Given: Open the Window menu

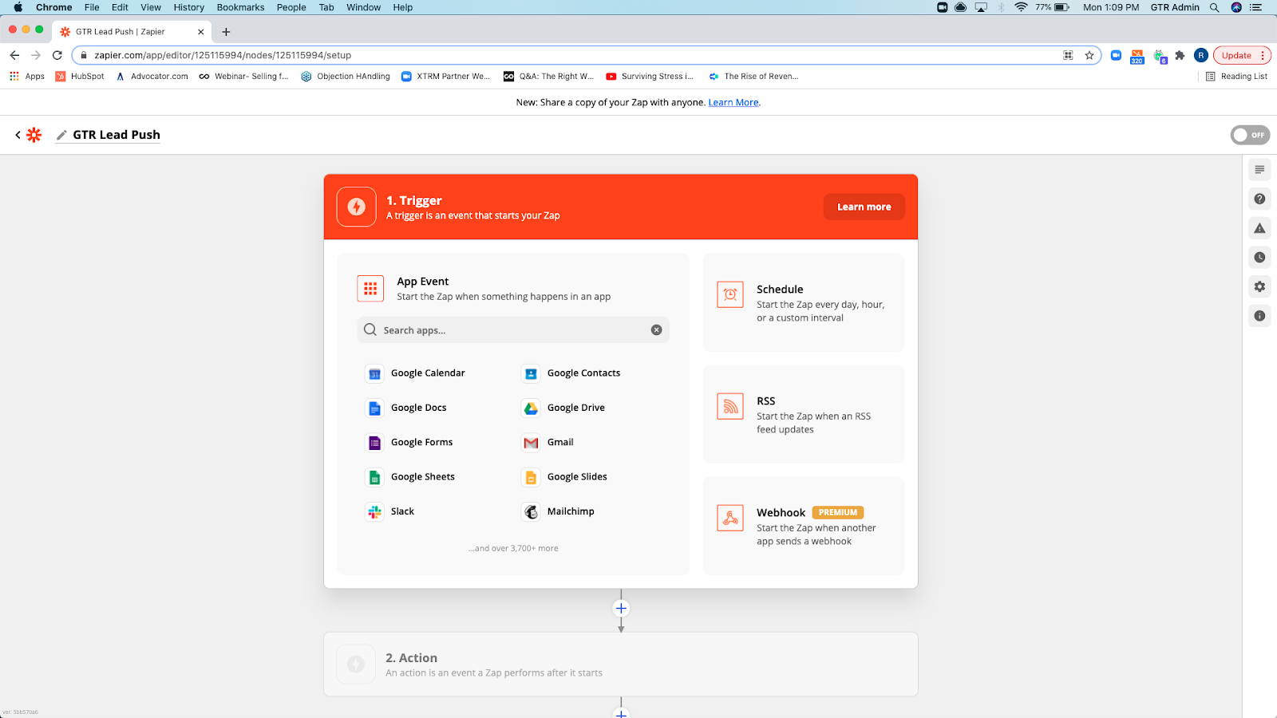Looking at the screenshot, I should pyautogui.click(x=363, y=7).
